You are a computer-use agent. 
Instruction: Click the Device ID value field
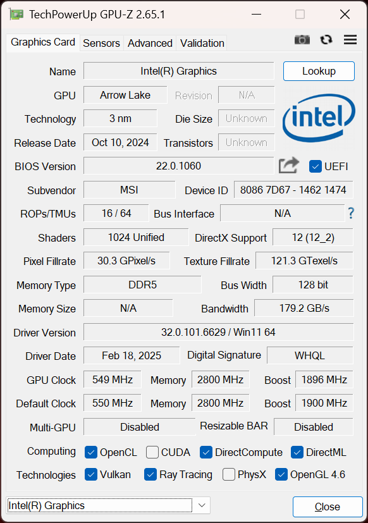pos(293,190)
